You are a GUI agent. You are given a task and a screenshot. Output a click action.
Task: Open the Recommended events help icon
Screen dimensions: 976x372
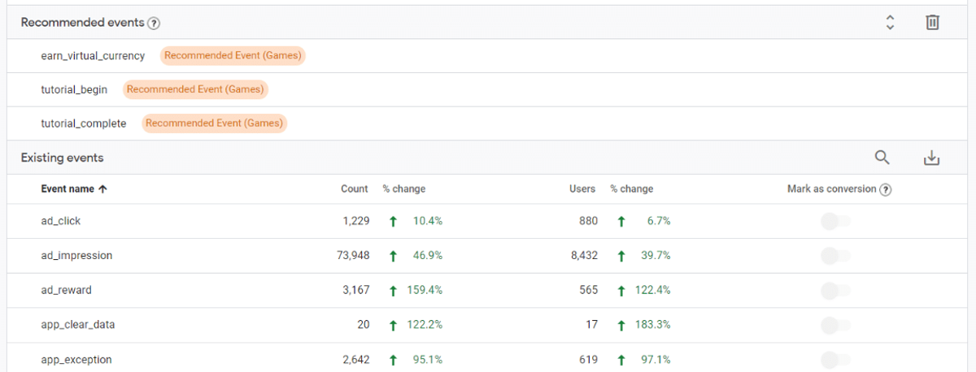pyautogui.click(x=154, y=23)
